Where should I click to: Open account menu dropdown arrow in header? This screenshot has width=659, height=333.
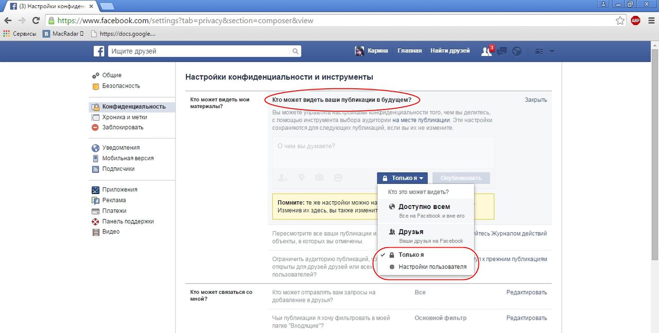pyautogui.click(x=552, y=51)
